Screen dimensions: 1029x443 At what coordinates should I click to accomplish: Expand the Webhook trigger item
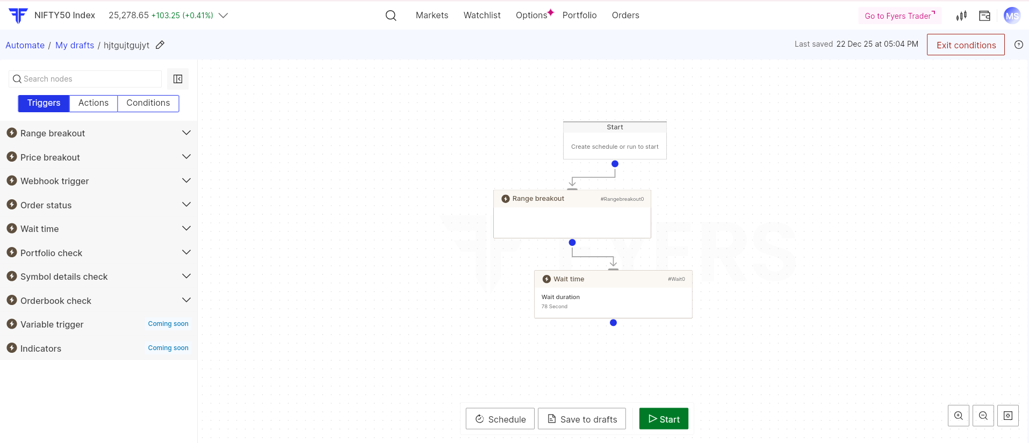tap(186, 181)
